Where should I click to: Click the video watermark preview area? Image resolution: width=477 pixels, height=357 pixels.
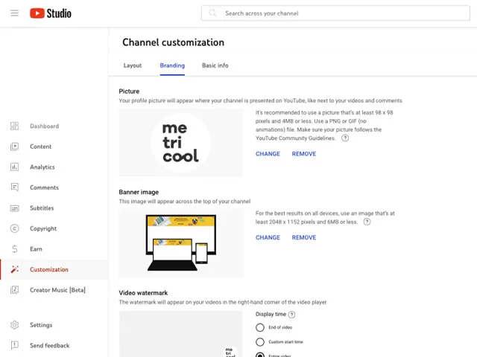pyautogui.click(x=180, y=334)
